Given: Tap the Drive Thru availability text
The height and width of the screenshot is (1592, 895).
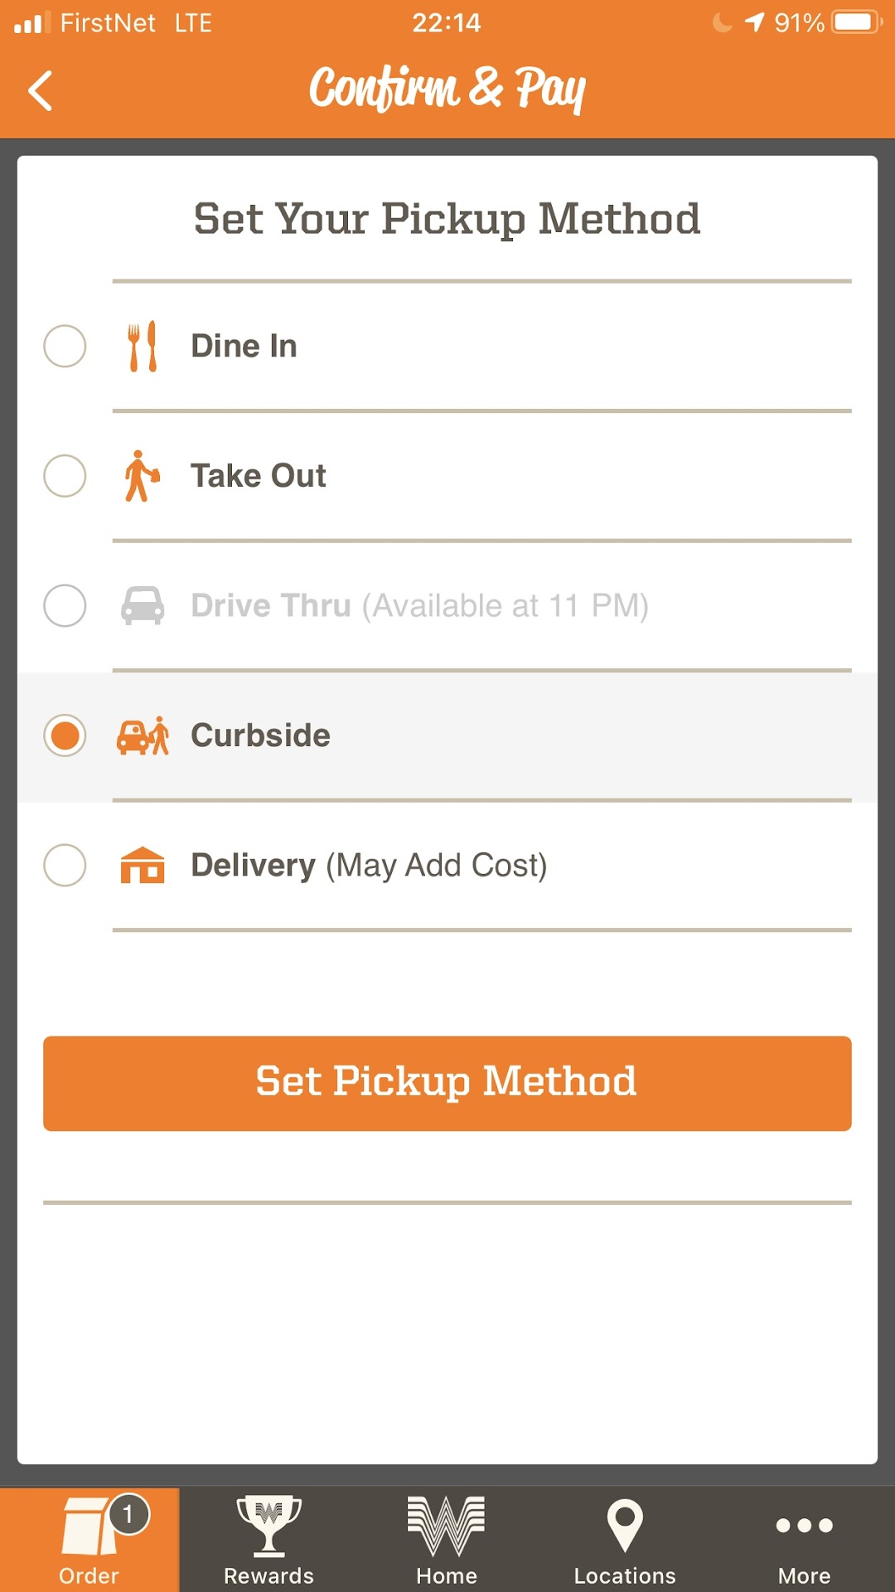Looking at the screenshot, I should pyautogui.click(x=505, y=606).
